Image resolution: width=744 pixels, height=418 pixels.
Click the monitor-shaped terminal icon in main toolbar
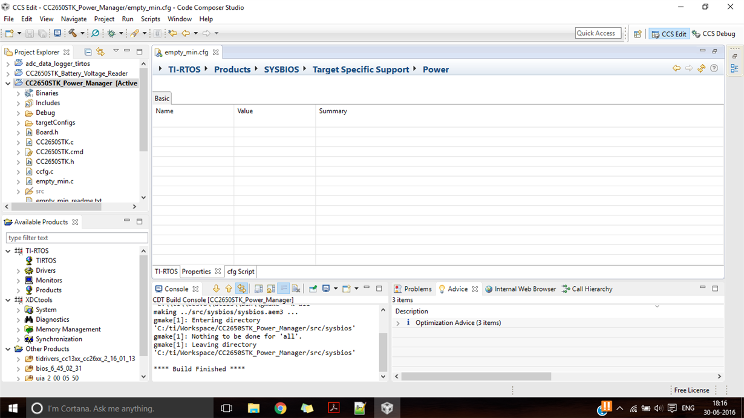[x=57, y=33]
